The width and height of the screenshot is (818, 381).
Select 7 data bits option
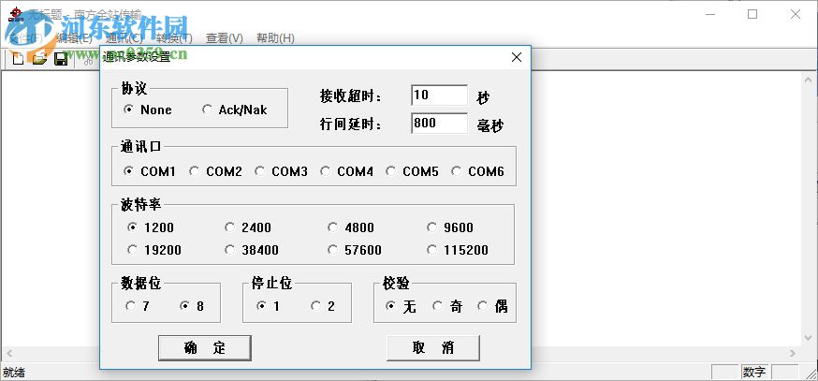[138, 306]
